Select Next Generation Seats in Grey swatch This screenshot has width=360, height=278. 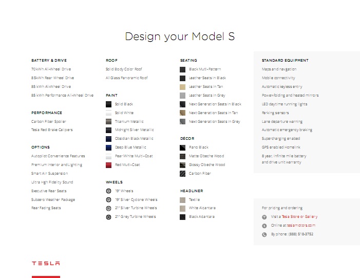click(182, 122)
